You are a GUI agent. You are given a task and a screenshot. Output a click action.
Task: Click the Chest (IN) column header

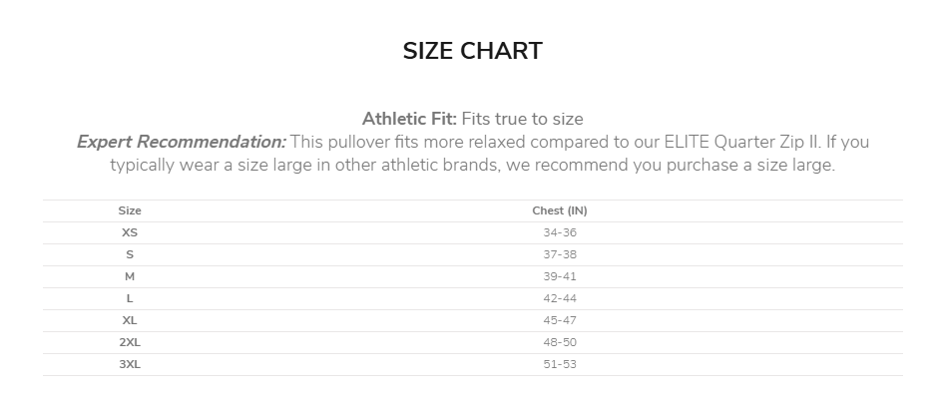click(x=560, y=210)
